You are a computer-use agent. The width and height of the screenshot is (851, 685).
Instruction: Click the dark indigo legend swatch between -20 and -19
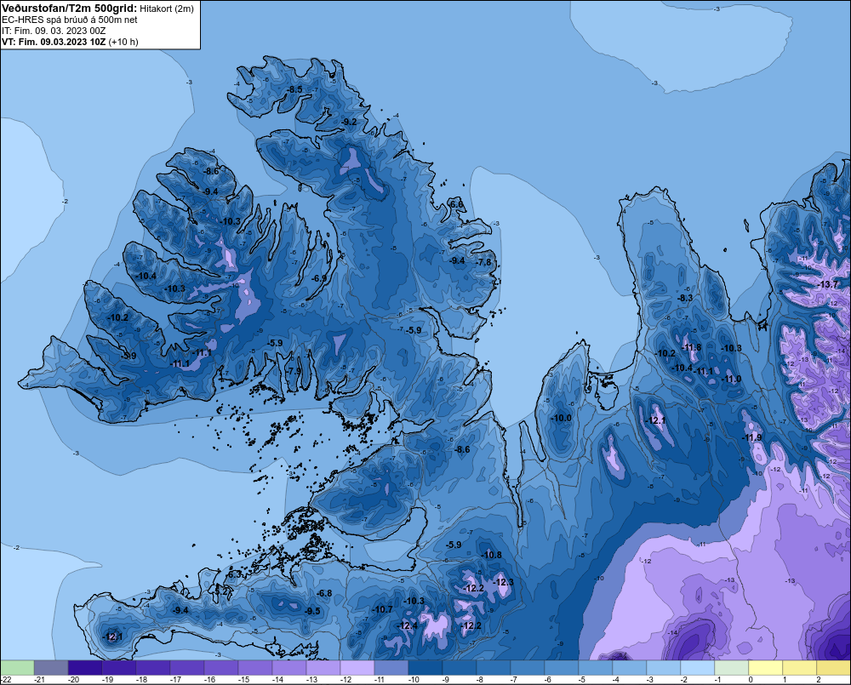pyautogui.click(x=85, y=668)
